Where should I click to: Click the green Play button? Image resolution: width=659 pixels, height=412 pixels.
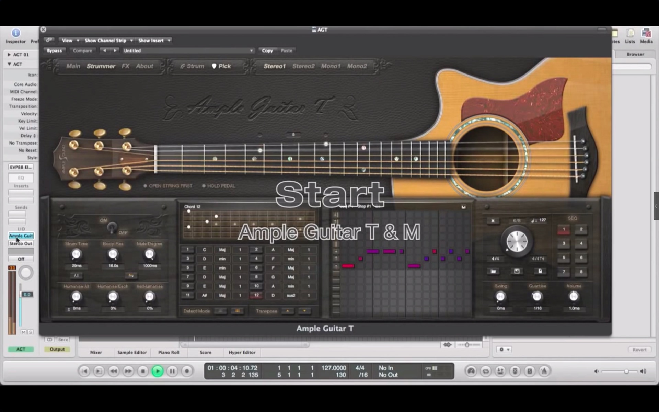[x=158, y=371]
